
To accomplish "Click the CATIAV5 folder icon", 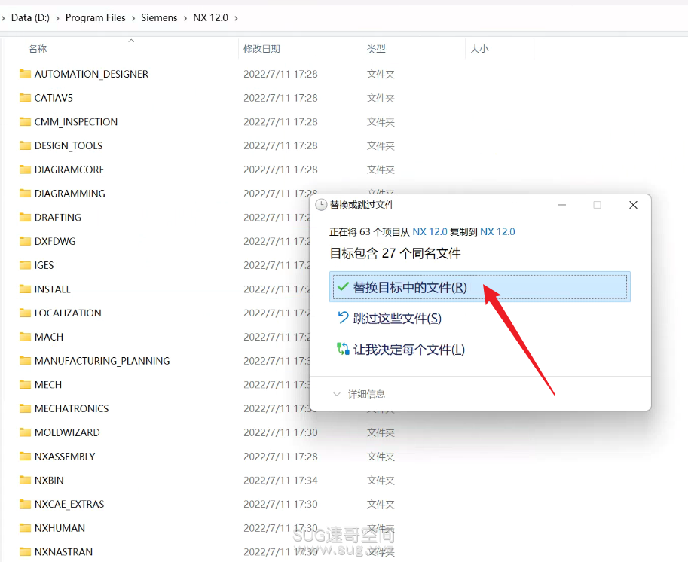I will tap(25, 97).
